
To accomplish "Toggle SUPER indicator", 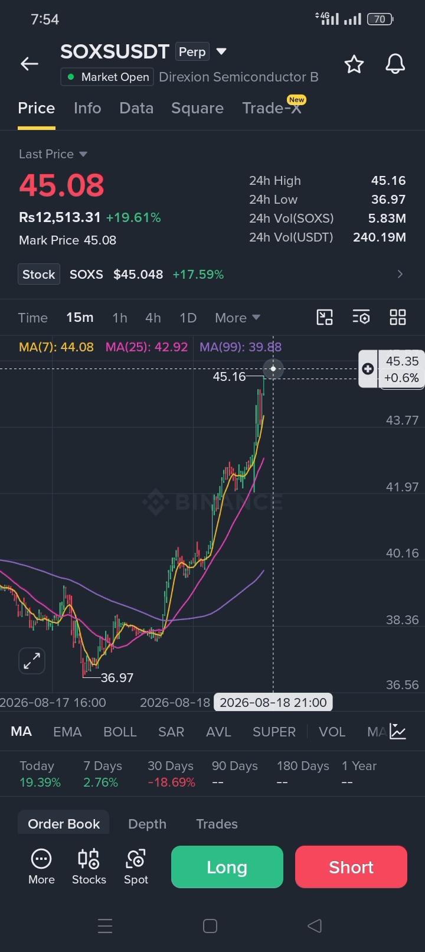I will point(274,732).
